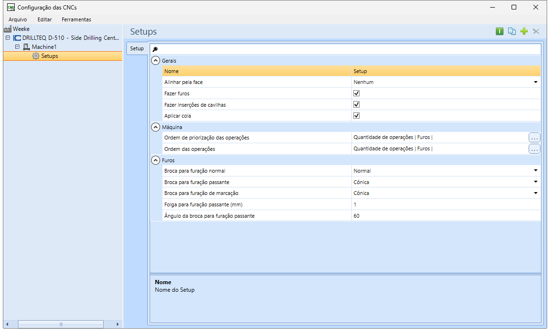The height and width of the screenshot is (333, 550).
Task: Open the Alinhar pela face dropdown
Action: click(x=536, y=82)
